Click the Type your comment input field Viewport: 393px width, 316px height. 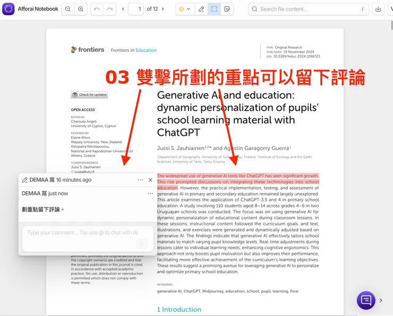coord(88,239)
